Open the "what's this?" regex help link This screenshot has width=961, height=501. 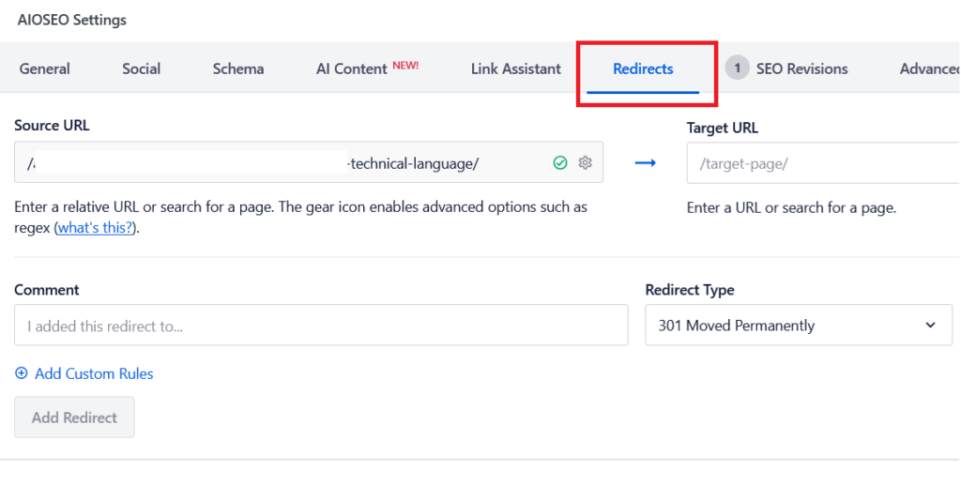click(x=95, y=227)
